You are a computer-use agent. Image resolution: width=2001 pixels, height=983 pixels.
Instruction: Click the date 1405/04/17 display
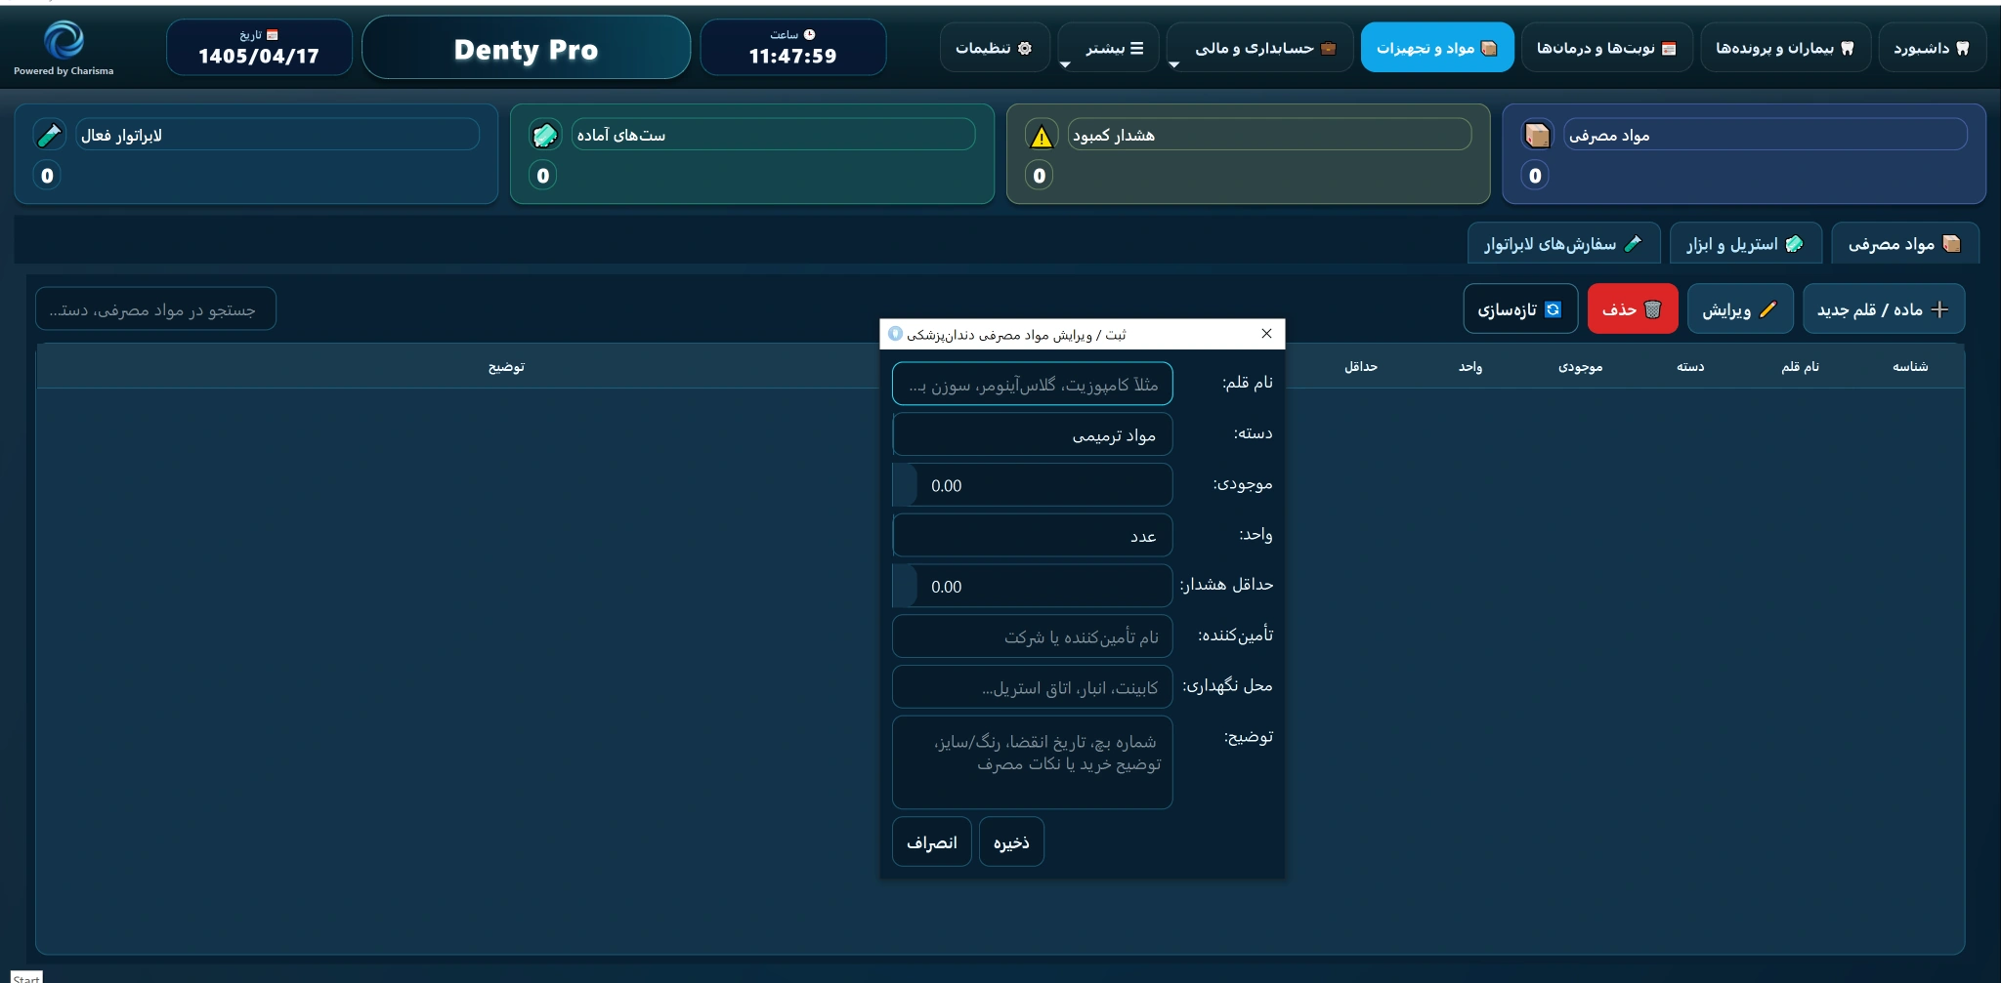pyautogui.click(x=259, y=57)
